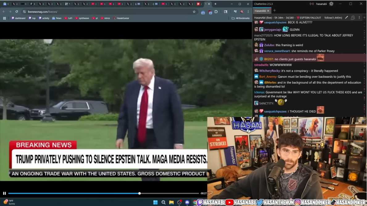This screenshot has height=206, width=367.
Task: Open the dashboard bookmark
Action: [x=19, y=18]
